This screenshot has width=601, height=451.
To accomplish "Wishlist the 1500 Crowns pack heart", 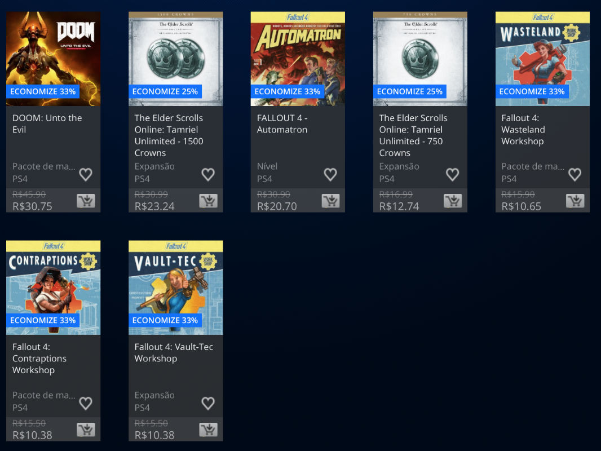I will [208, 174].
